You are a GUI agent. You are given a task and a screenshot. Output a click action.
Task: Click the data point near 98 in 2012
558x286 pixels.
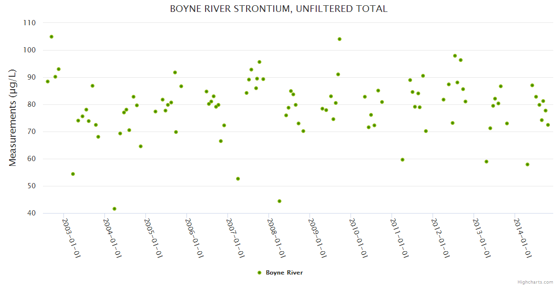pos(455,56)
